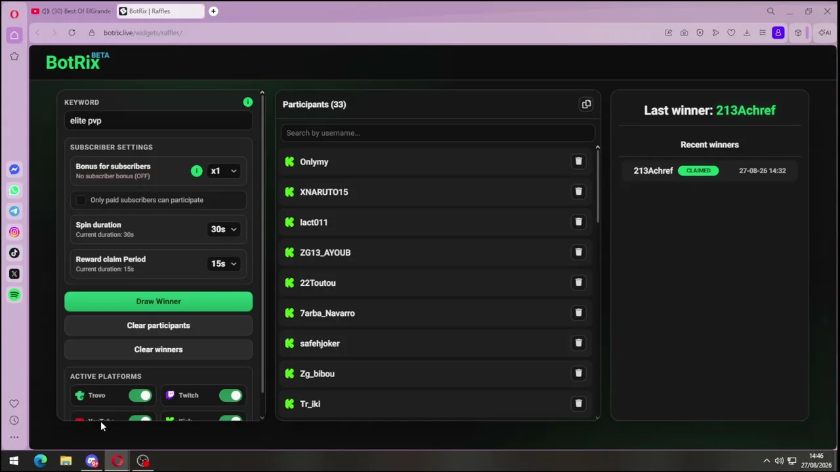This screenshot has height=472, width=840.
Task: Open Microsoft Edge from taskbar
Action: [40, 461]
